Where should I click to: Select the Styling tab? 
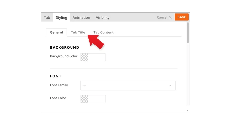click(61, 17)
